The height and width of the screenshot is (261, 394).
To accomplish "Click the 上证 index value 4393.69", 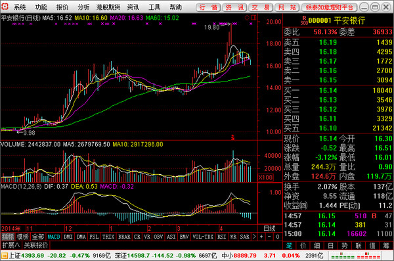I will click(32, 256).
